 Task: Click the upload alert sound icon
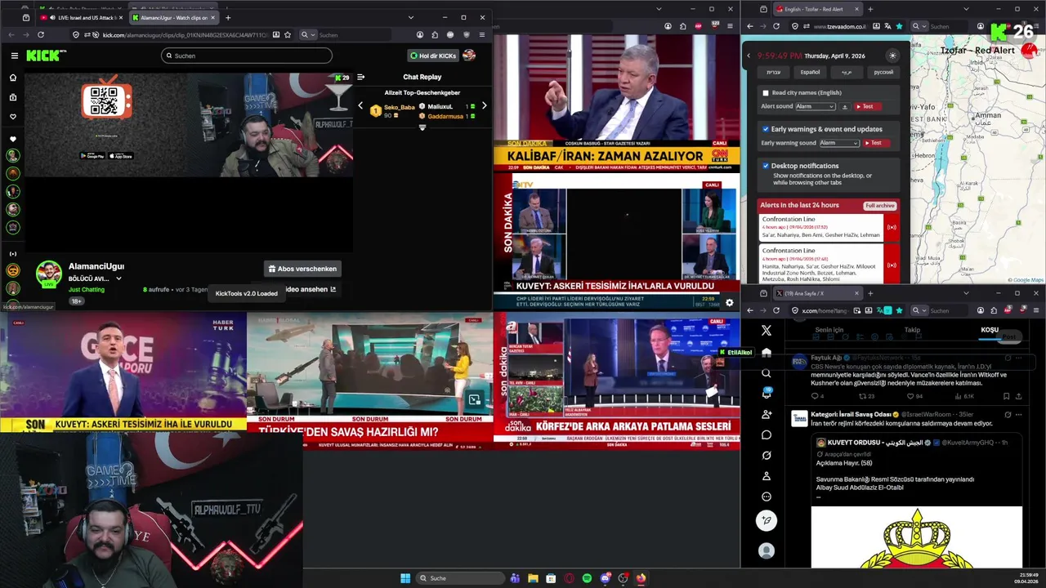(845, 107)
